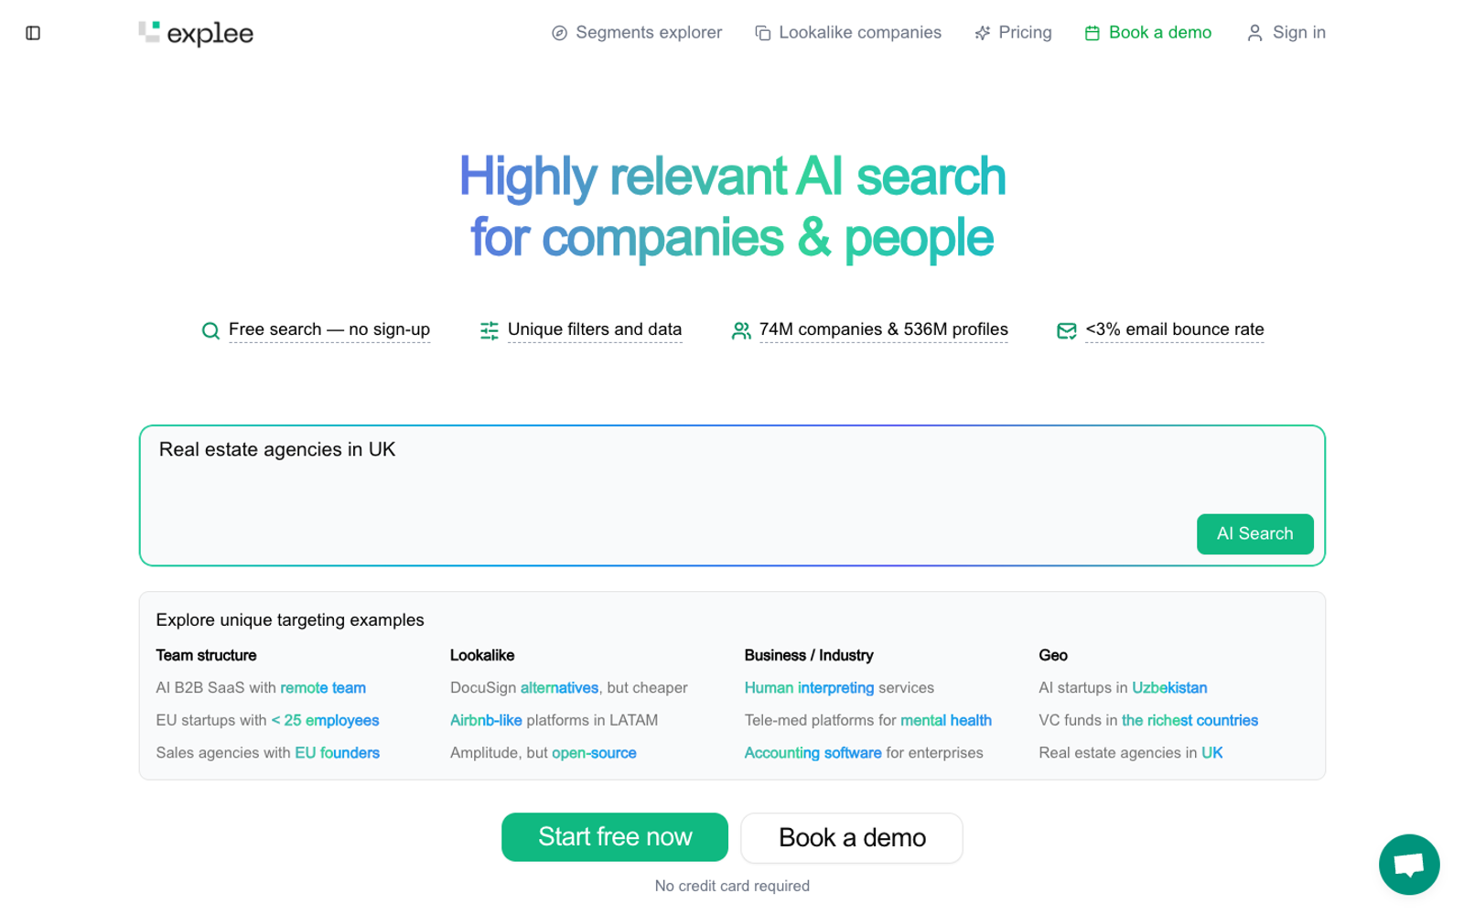The height and width of the screenshot is (915, 1464).
Task: Select the Pricing sparkle icon
Action: pyautogui.click(x=982, y=32)
